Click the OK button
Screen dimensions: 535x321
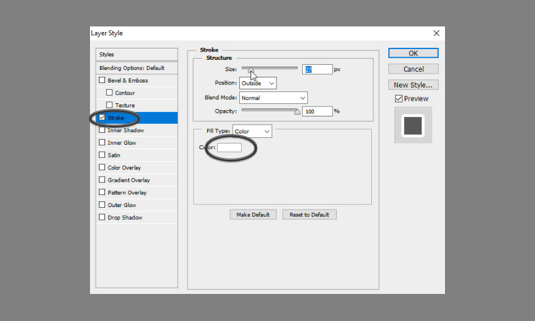[x=413, y=53]
